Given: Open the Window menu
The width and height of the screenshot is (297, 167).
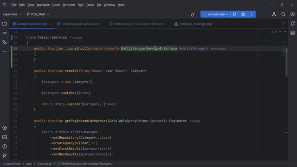Looking at the screenshot, I should 109,5.
